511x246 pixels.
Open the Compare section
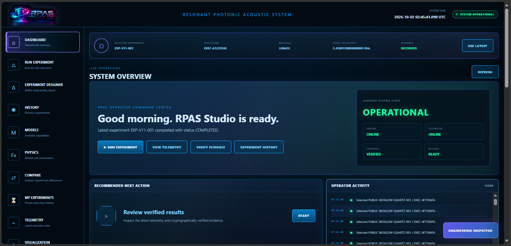(x=43, y=178)
